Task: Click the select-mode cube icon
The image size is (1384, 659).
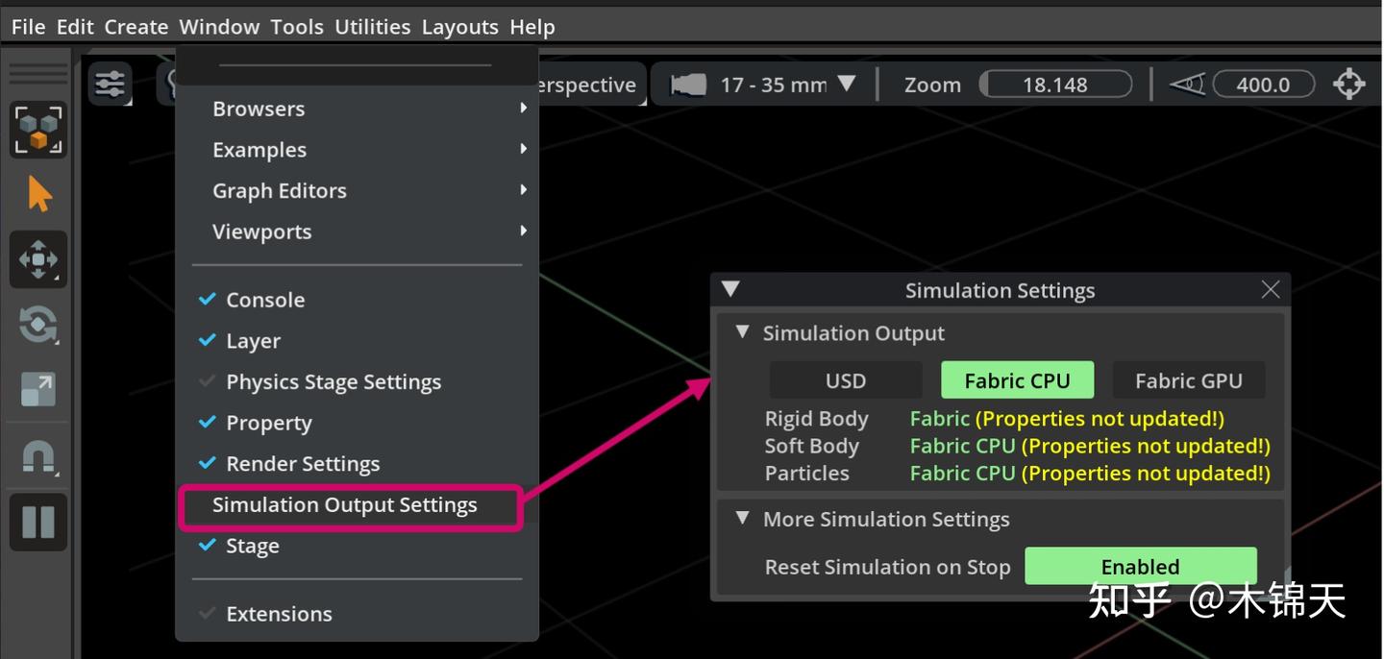Action: pos(38,130)
